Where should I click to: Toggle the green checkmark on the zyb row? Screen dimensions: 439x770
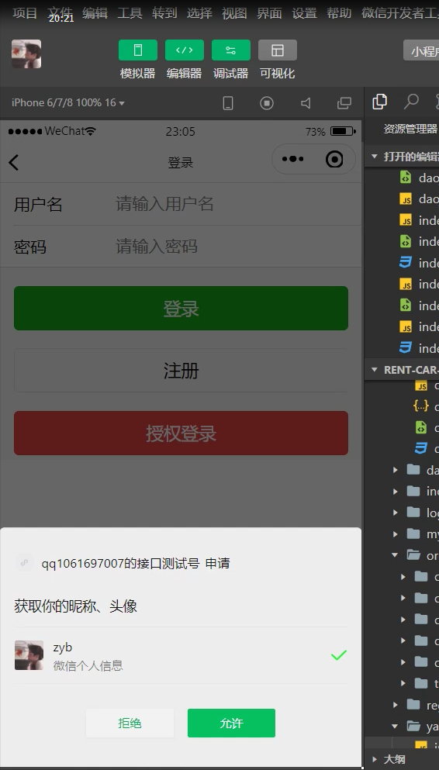click(x=339, y=655)
